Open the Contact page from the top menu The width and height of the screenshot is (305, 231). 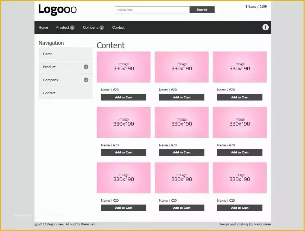[x=118, y=27]
